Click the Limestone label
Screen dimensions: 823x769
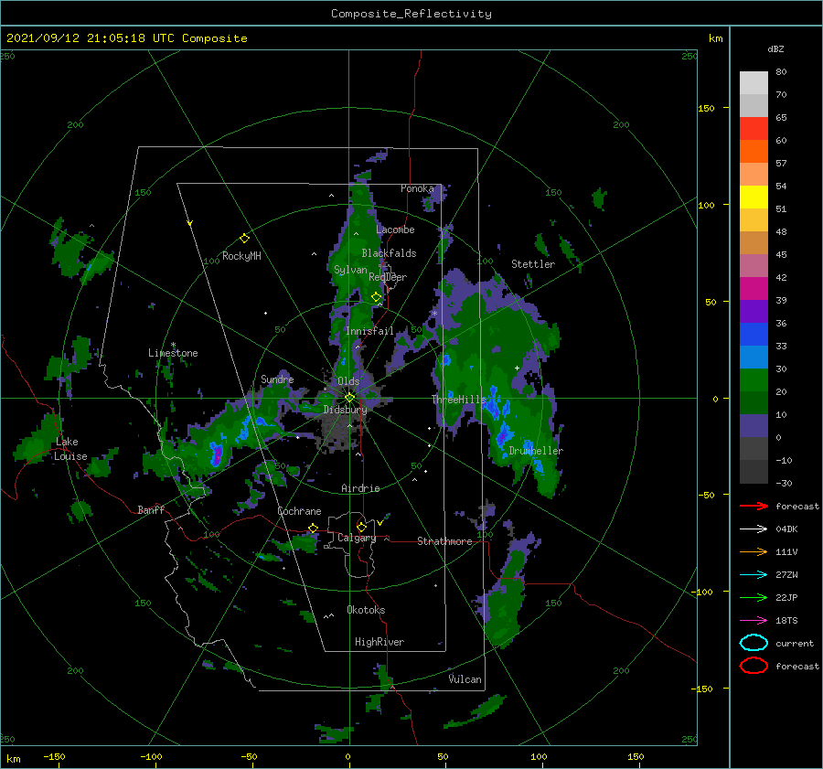[x=173, y=353]
